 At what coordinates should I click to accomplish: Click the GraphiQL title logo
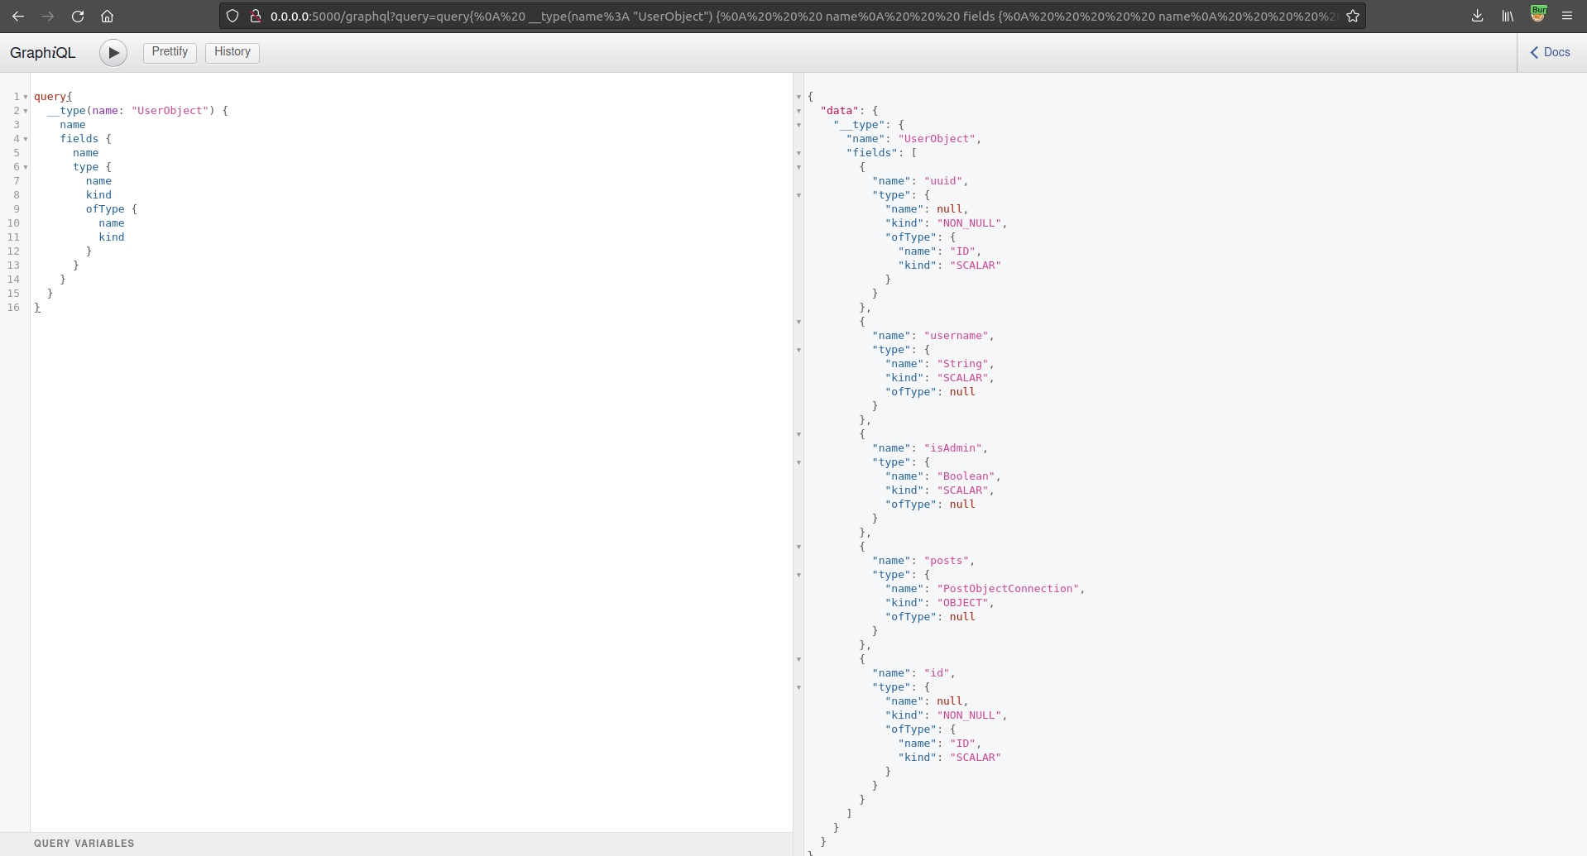[x=43, y=53]
